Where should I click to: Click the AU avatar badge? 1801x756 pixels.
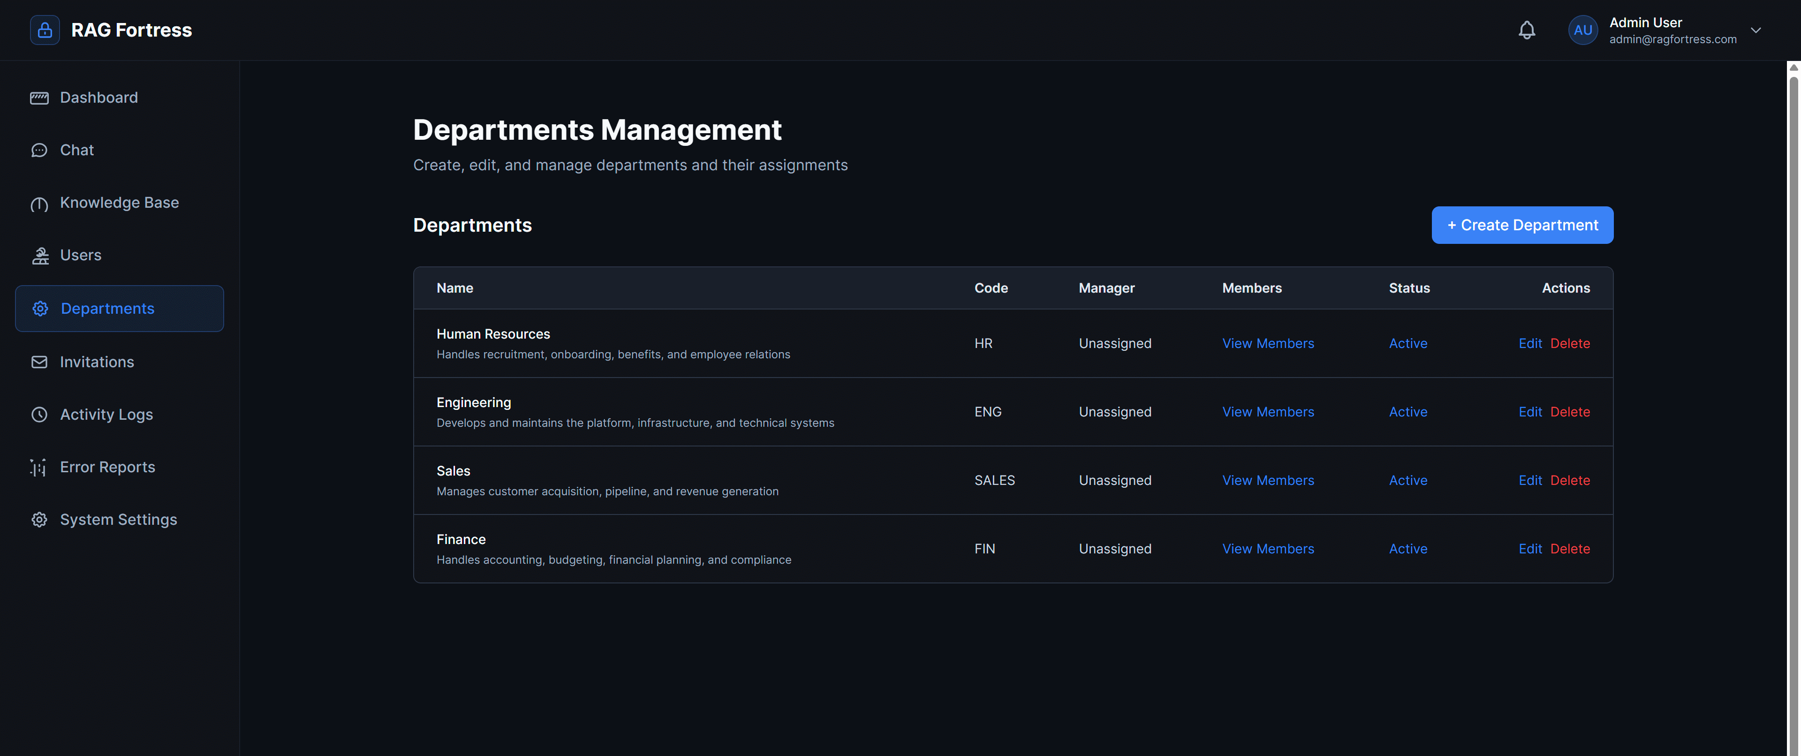(x=1583, y=30)
